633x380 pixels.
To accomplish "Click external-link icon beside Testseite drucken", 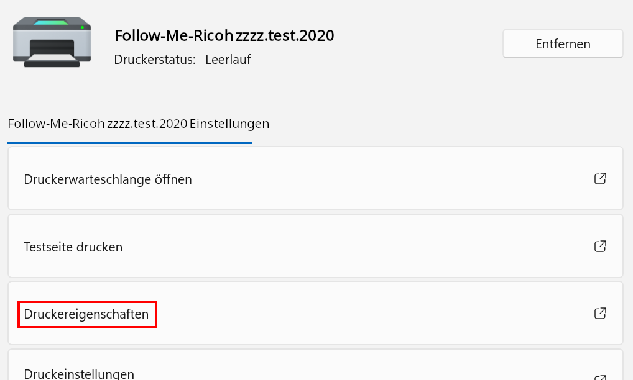I will (x=600, y=247).
